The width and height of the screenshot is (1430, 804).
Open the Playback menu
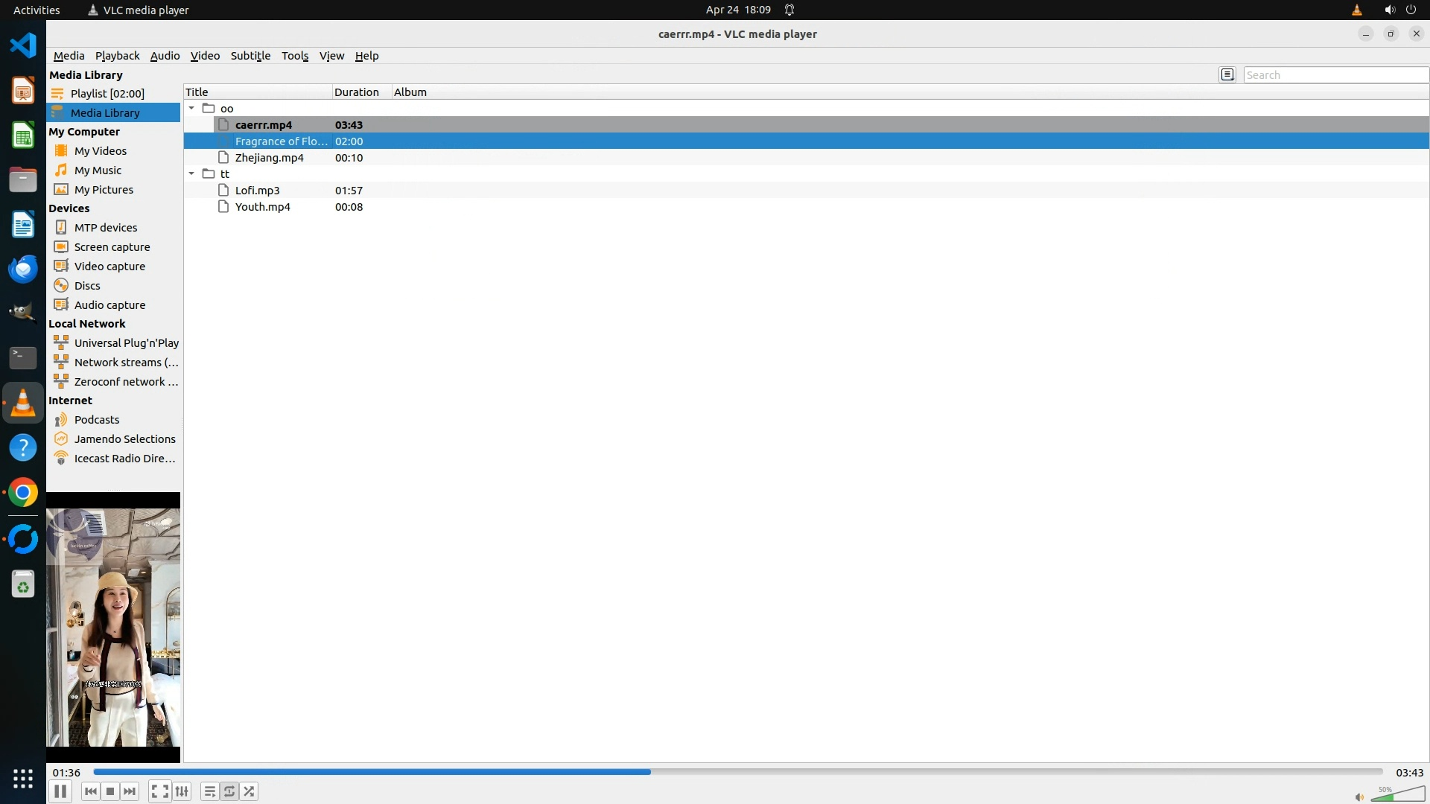[117, 56]
